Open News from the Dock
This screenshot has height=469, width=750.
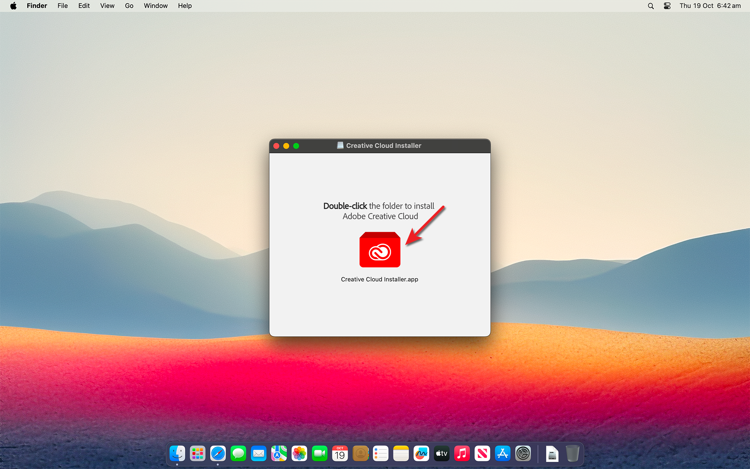[482, 453]
